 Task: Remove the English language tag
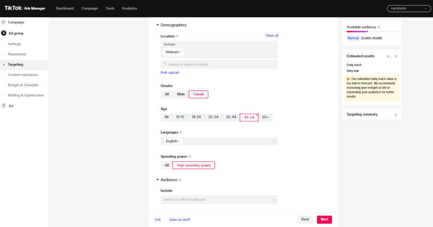point(178,141)
